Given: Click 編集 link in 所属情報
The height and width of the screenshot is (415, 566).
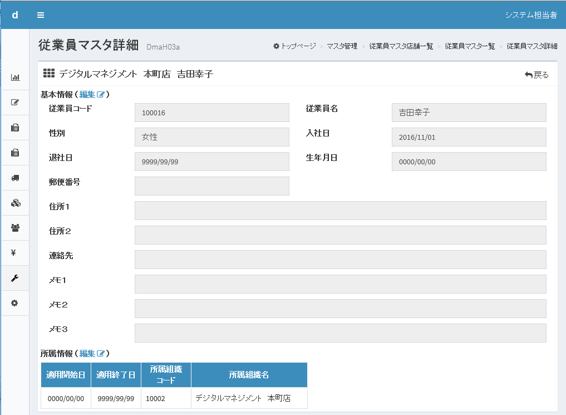Looking at the screenshot, I should coord(87,354).
